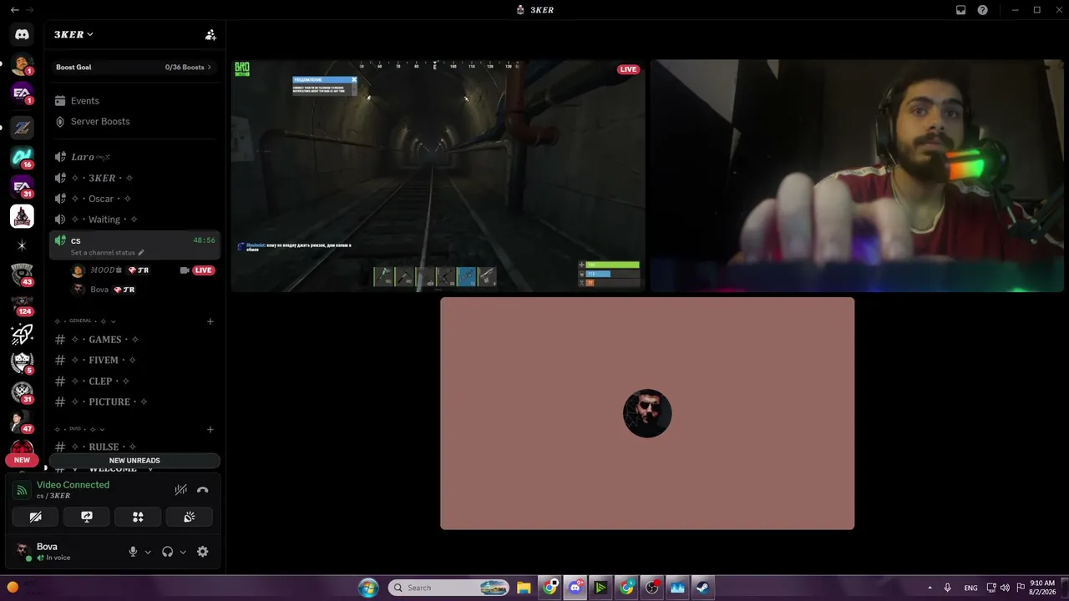Focus the Bova avatar tile

647,413
